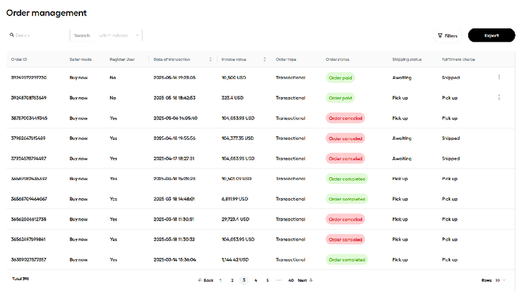
Task: Click the pagination ellipsis to expand pages
Action: 279,280
